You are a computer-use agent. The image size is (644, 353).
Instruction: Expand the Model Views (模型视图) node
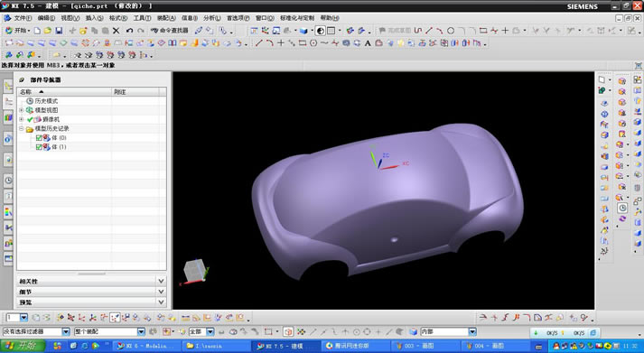point(22,110)
